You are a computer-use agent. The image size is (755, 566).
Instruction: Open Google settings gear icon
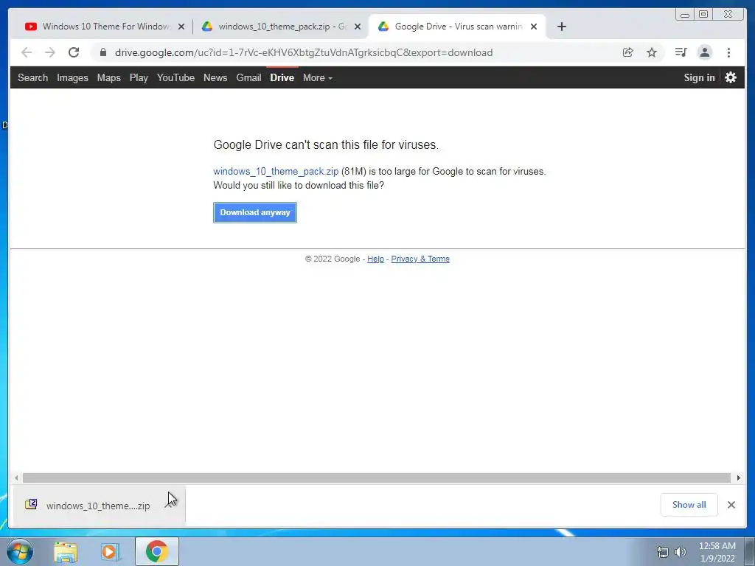731,77
